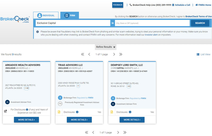
Task: Select the FIRM tab
Action: (x=70, y=15)
